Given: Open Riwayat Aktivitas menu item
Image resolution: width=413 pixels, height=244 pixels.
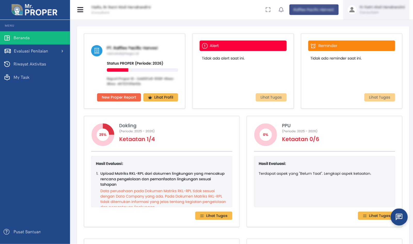Looking at the screenshot, I should click(x=30, y=64).
